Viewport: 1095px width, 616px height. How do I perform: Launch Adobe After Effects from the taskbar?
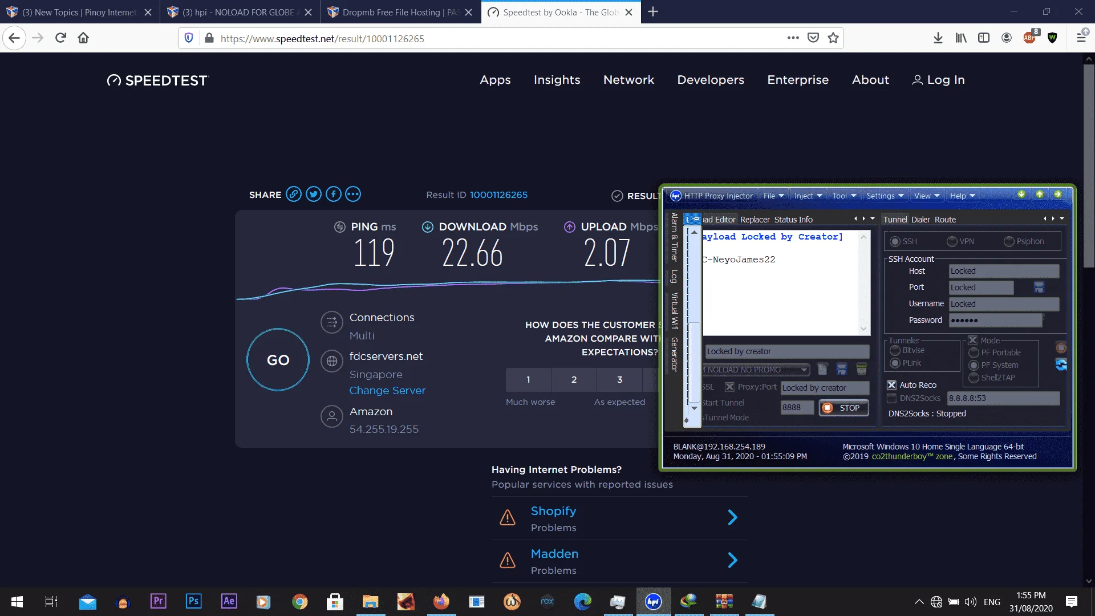pyautogui.click(x=229, y=601)
